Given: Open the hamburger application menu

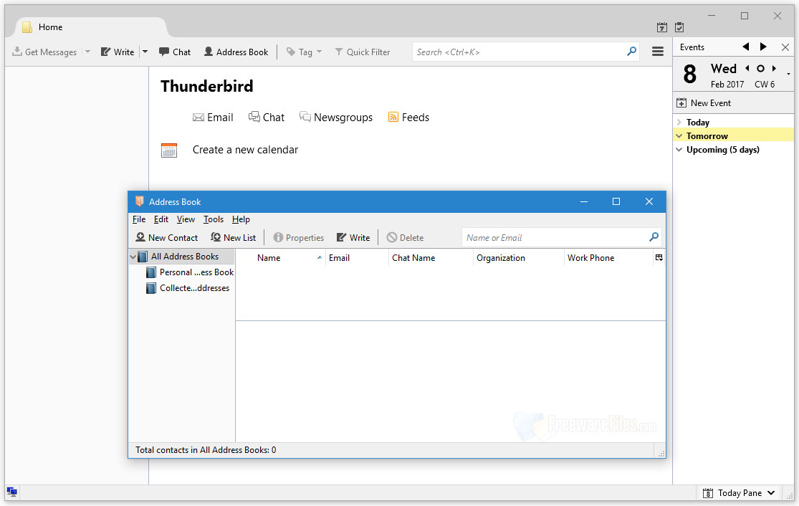Looking at the screenshot, I should pyautogui.click(x=658, y=52).
